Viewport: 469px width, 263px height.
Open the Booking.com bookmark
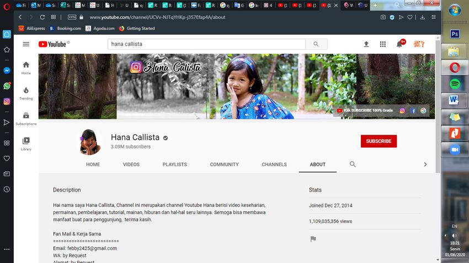65,28
